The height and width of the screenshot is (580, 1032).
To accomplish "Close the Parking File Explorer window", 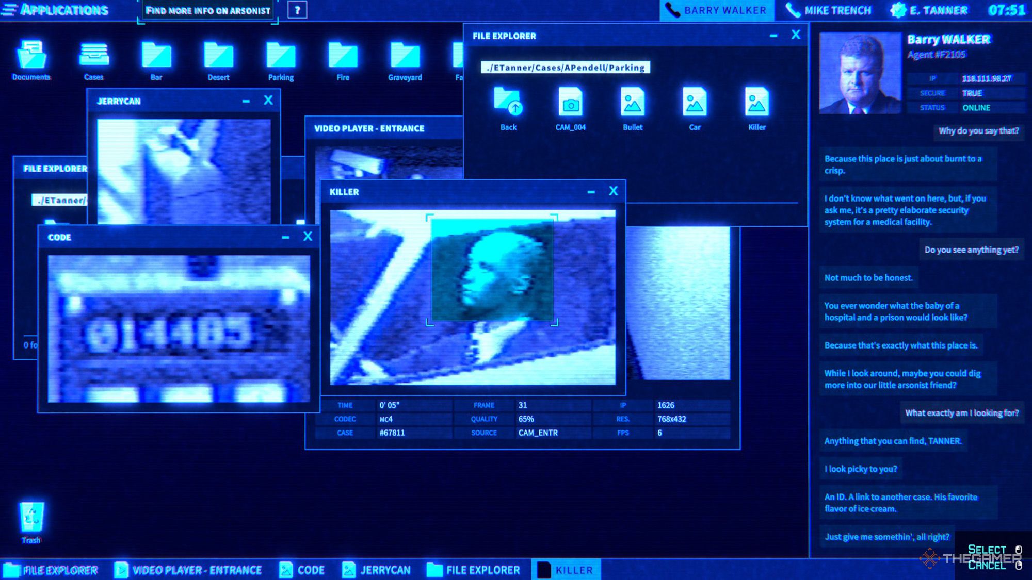I will (796, 35).
